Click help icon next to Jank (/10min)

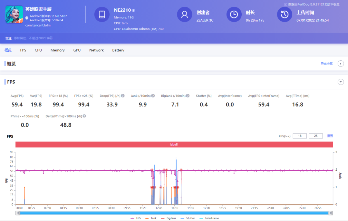click(153, 96)
